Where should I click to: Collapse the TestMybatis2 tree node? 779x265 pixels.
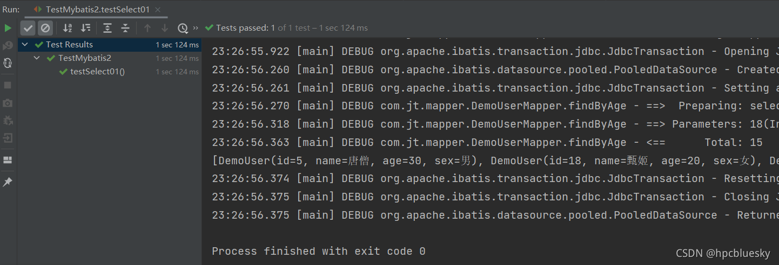click(x=37, y=58)
